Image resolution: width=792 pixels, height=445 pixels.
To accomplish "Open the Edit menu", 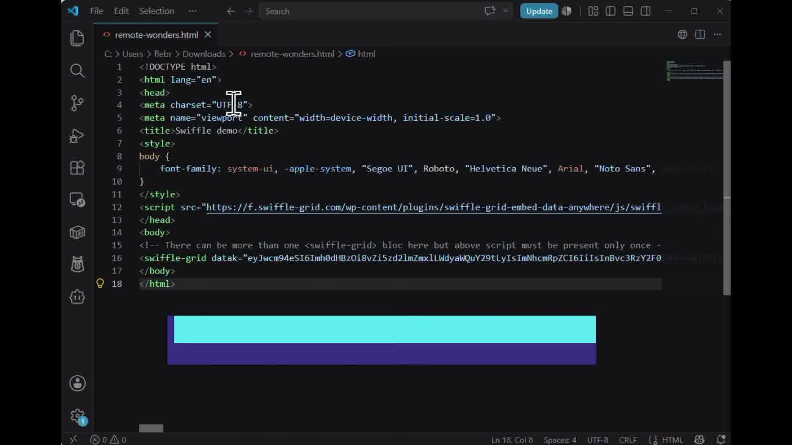I will [121, 11].
